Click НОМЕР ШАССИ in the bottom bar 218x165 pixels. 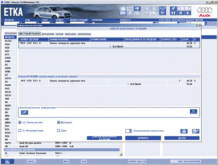pos(137,161)
